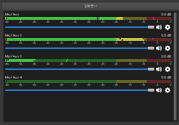179x125 pixels.
Task: Mute the Mic/Aux 2 speaker icon
Action: point(159,48)
